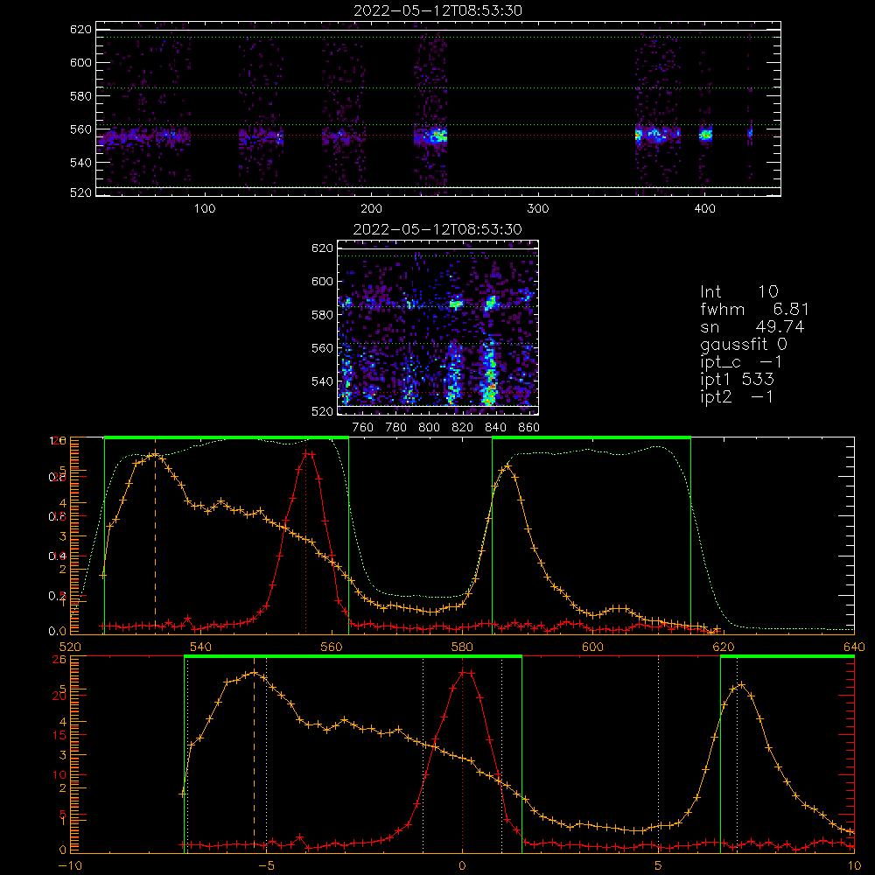Image resolution: width=875 pixels, height=875 pixels.
Task: Click the left thick green bar atop third plot
Action: [x=227, y=437]
